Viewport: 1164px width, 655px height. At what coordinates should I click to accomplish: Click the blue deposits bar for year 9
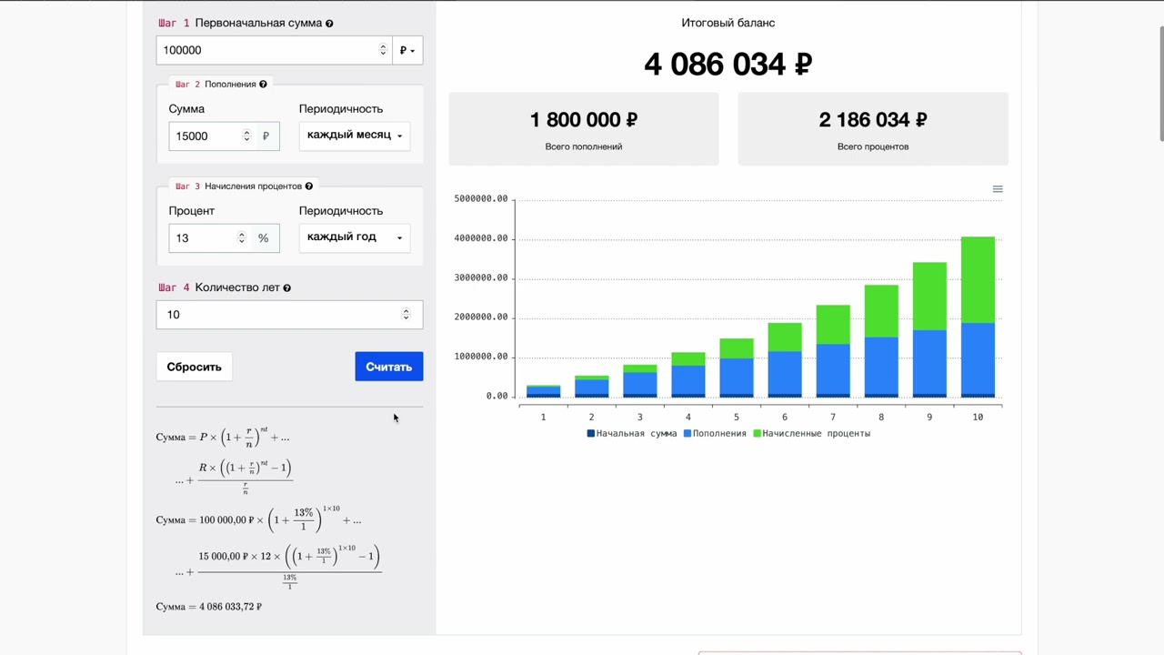pos(929,362)
